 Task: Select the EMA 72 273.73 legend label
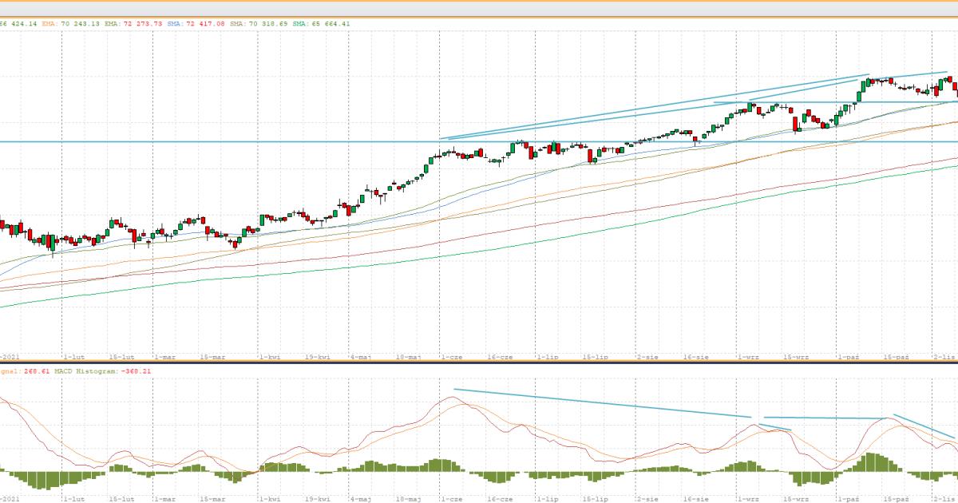[133, 24]
